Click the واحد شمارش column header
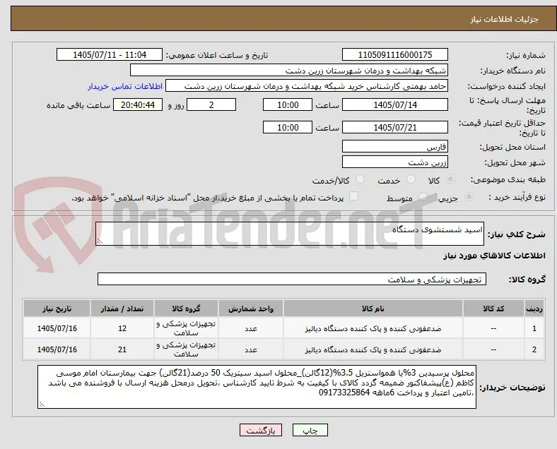 tap(251, 309)
